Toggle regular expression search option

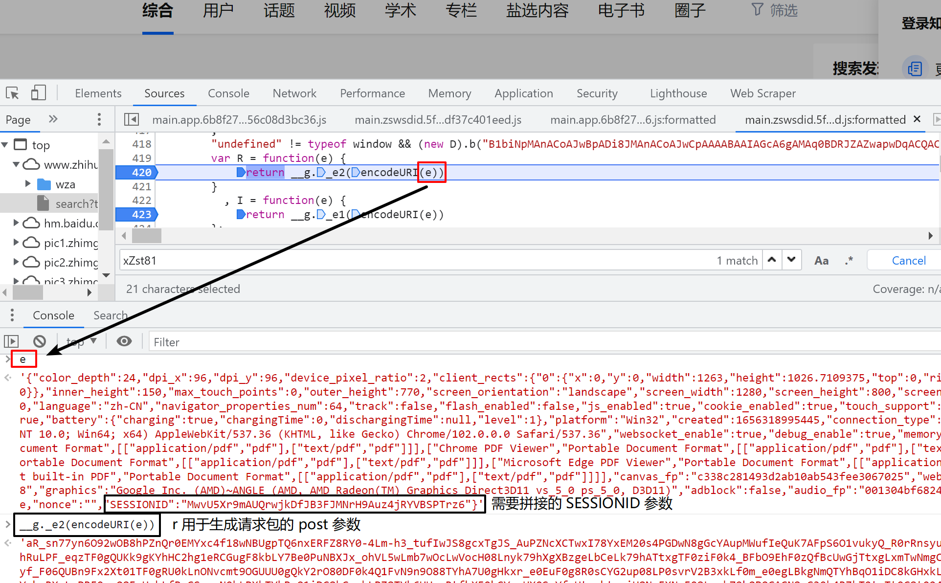(849, 261)
